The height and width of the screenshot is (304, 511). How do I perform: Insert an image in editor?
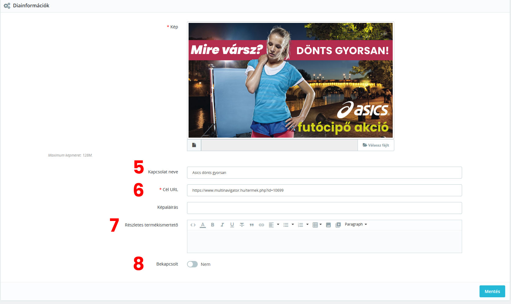(328, 225)
